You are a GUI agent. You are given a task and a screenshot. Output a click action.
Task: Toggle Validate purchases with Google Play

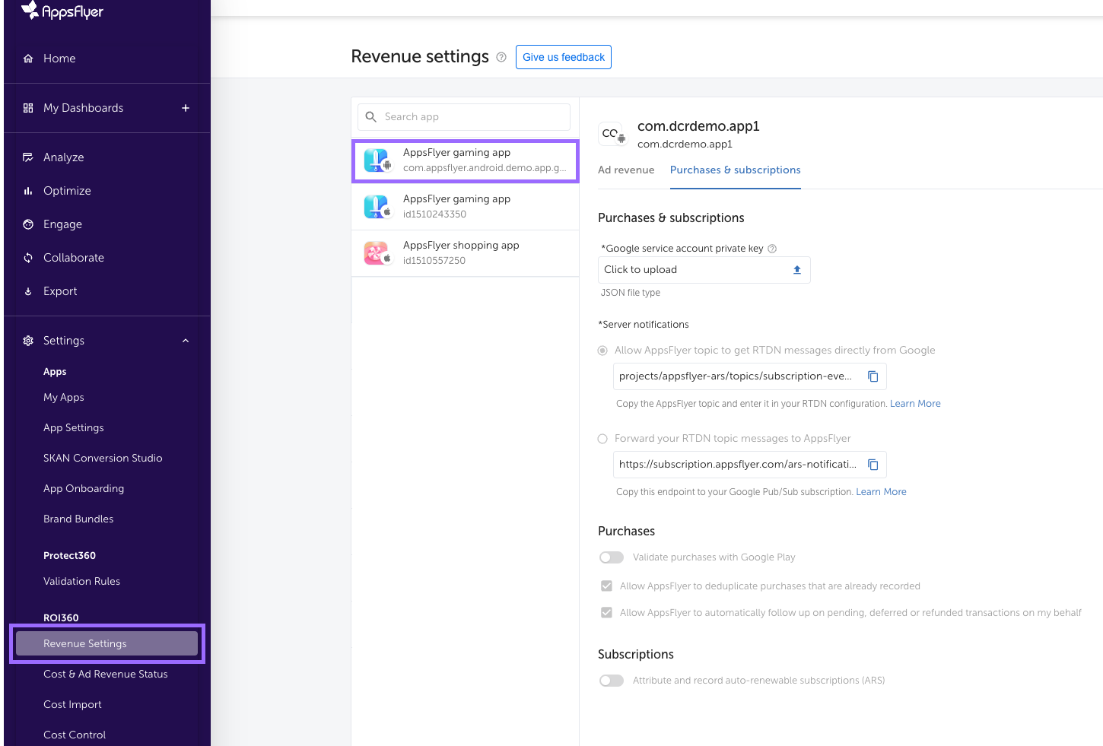tap(612, 557)
